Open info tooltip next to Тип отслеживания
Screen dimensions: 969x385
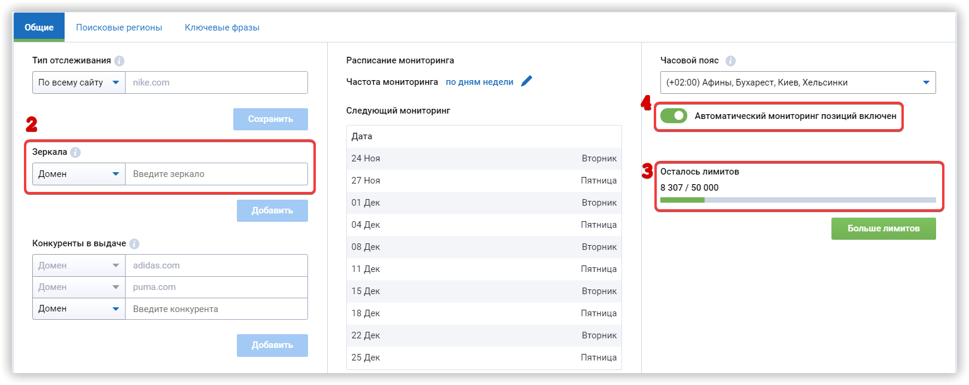pyautogui.click(x=119, y=61)
